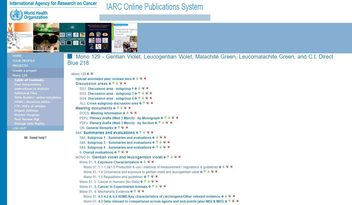Click edit icon next to 'Cancer in Experimental Animals'
The width and height of the screenshot is (352, 205).
pos(160,186)
